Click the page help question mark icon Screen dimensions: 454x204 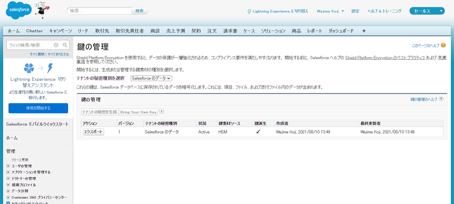pos(443,45)
